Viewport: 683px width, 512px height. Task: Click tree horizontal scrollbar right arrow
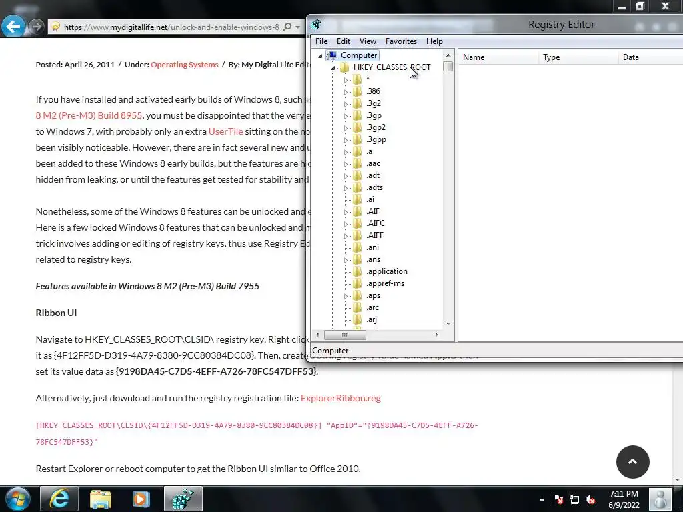436,335
